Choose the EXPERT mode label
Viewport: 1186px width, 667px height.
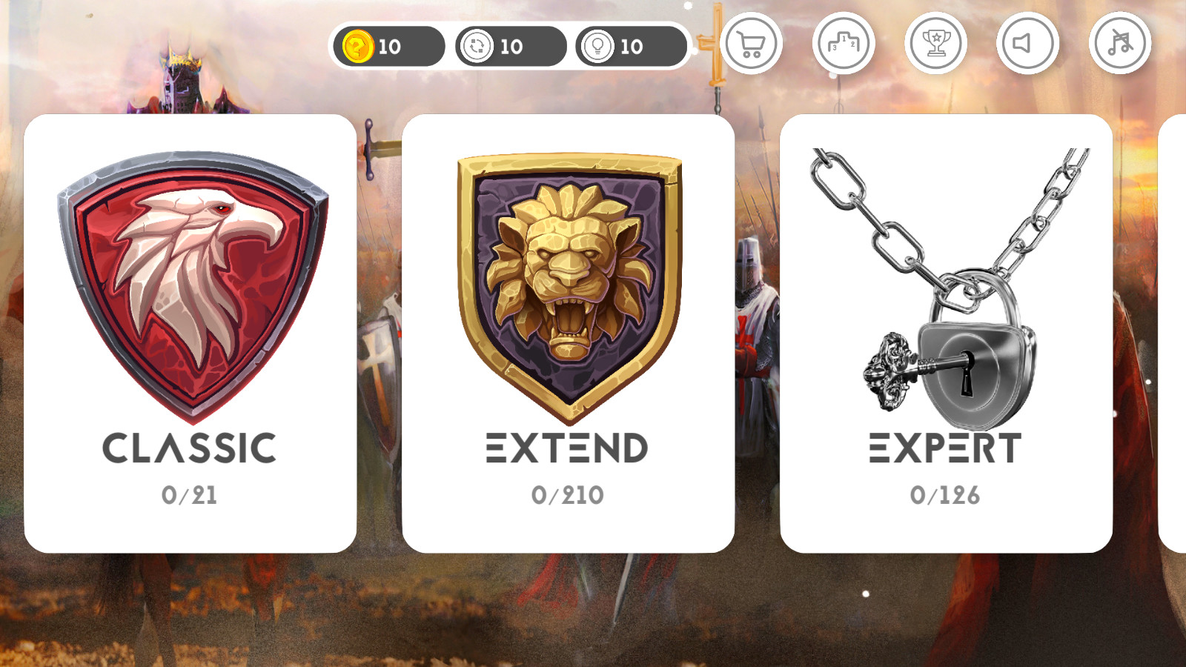coord(945,448)
